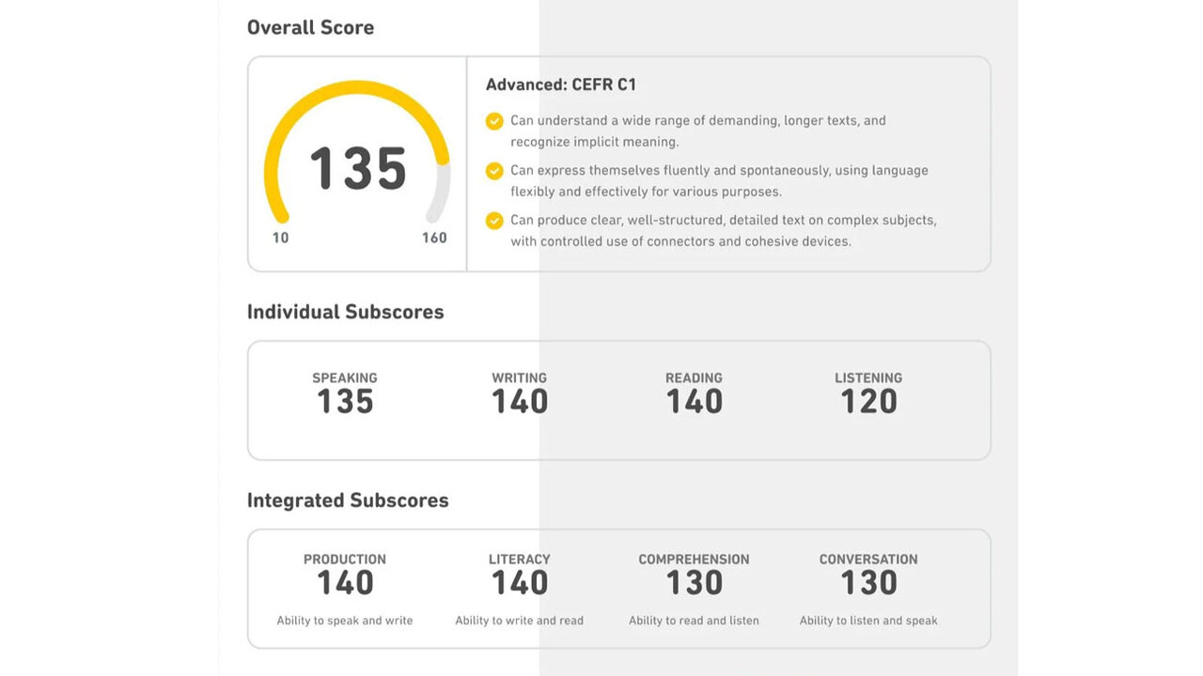Click the gauge minimum label 10
Viewport: 1203px width, 676px height.
tap(280, 238)
